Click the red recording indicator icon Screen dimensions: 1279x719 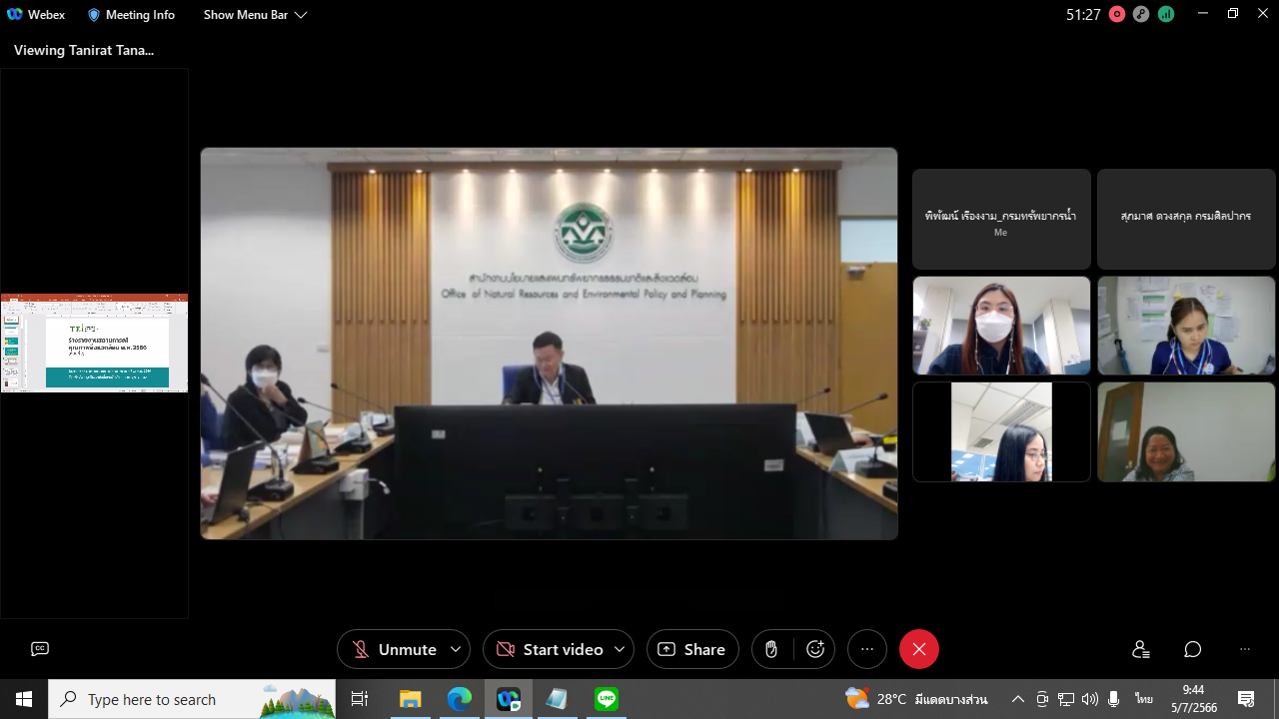(x=1117, y=14)
